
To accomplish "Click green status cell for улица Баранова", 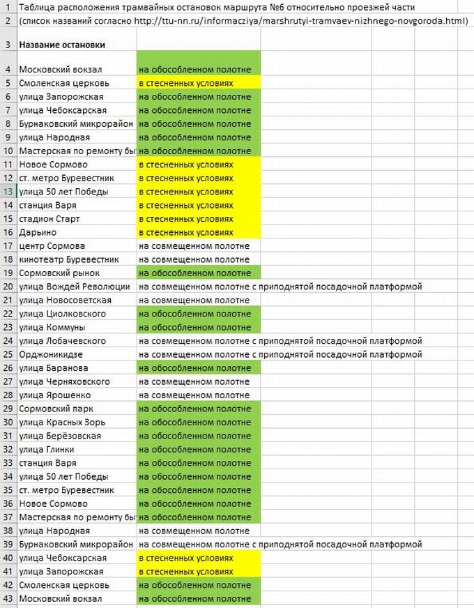I will tap(199, 368).
